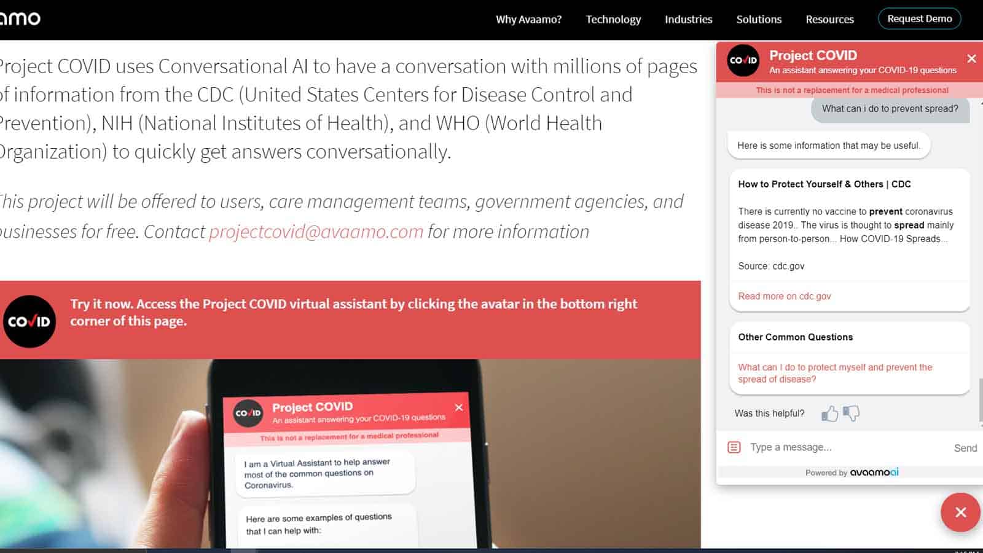Click the phone chat mockup image

350,453
